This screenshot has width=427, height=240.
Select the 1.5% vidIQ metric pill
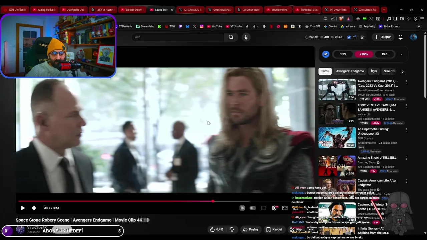tap(343, 54)
